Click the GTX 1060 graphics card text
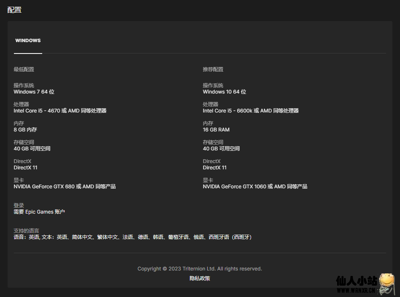The height and width of the screenshot is (297, 400). click(255, 187)
